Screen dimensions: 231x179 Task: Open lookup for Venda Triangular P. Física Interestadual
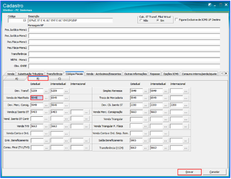(165, 126)
